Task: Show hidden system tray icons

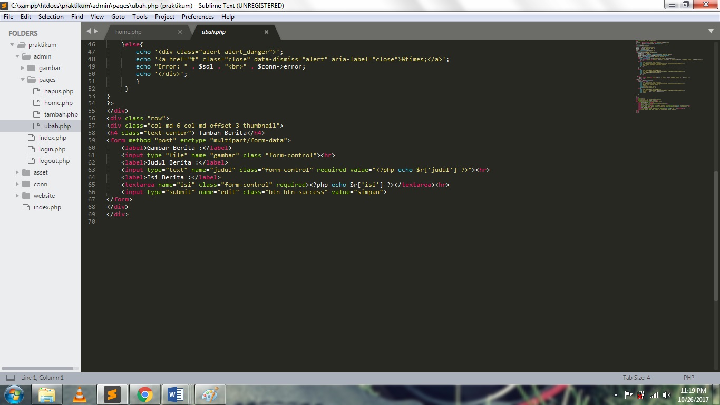Action: pyautogui.click(x=616, y=395)
